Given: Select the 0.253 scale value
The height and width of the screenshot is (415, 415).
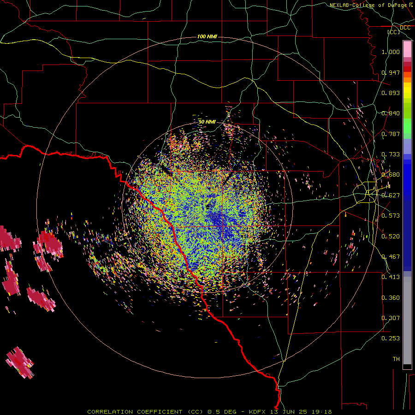Looking at the screenshot, I should (391, 338).
